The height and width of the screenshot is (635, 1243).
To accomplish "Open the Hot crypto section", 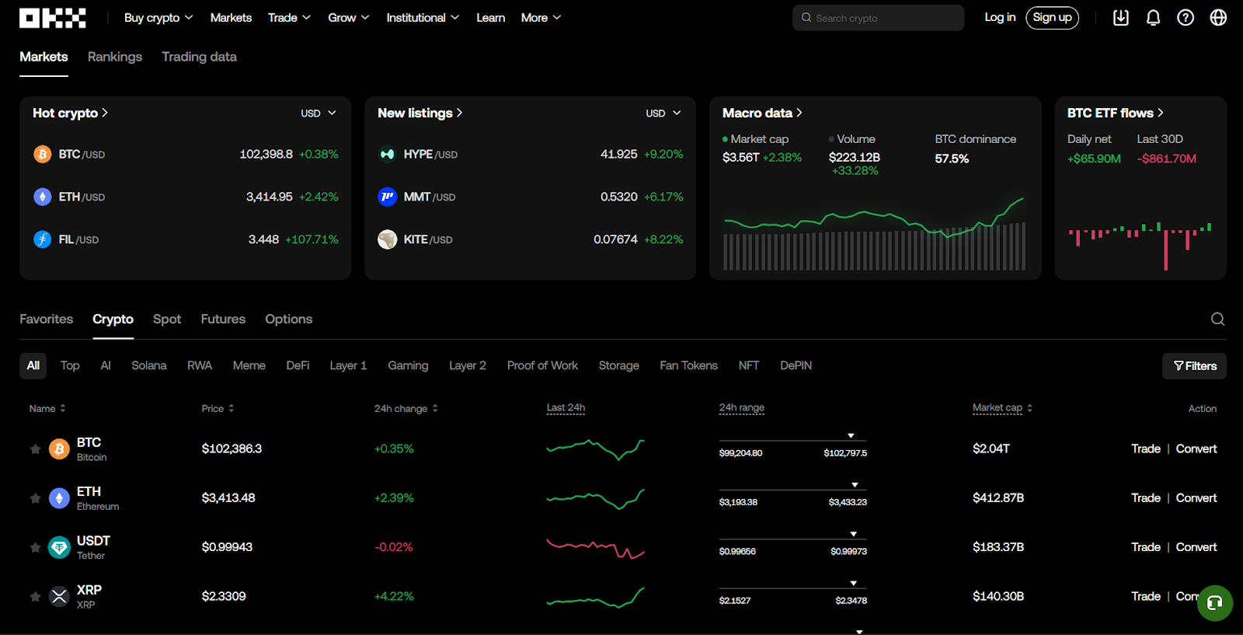I will pos(70,113).
